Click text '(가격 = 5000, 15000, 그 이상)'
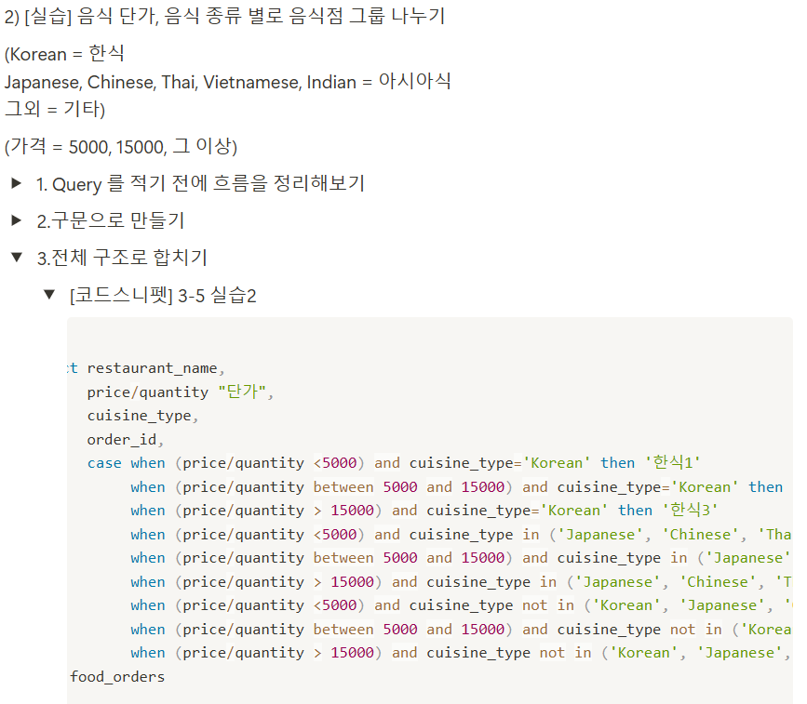Viewport: 807px width, 704px height. [121, 147]
